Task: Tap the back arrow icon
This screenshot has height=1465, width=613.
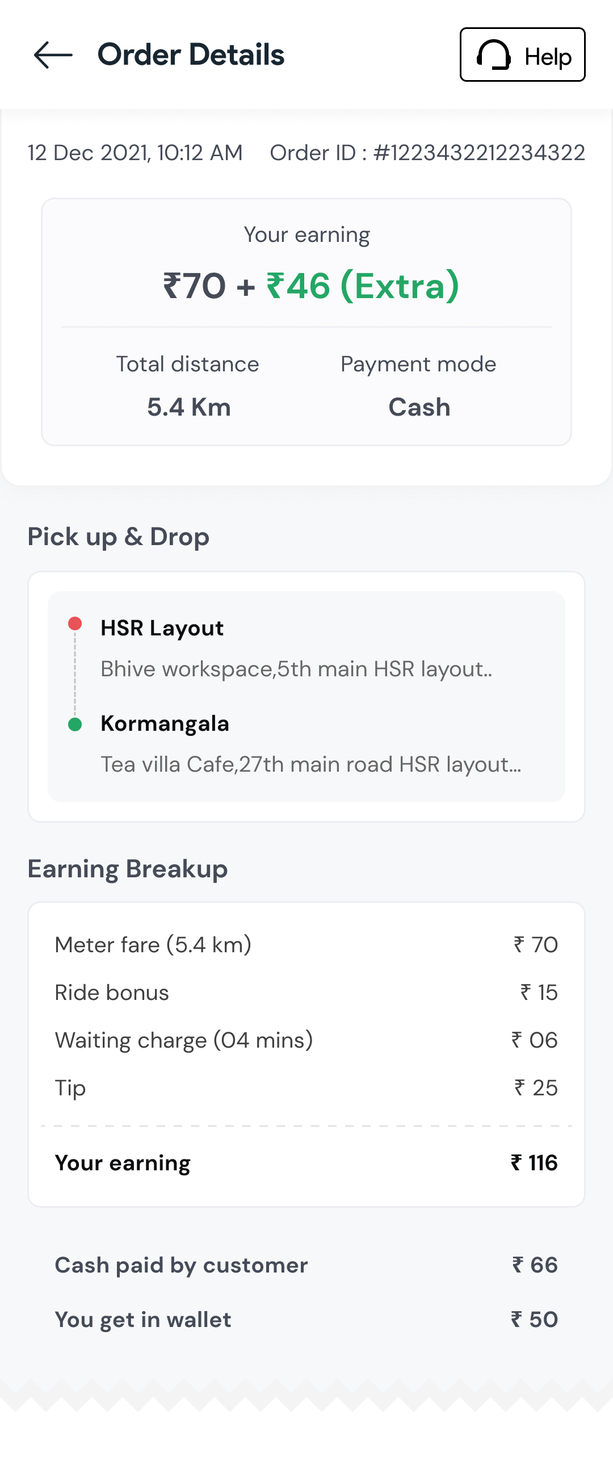Action: [53, 55]
